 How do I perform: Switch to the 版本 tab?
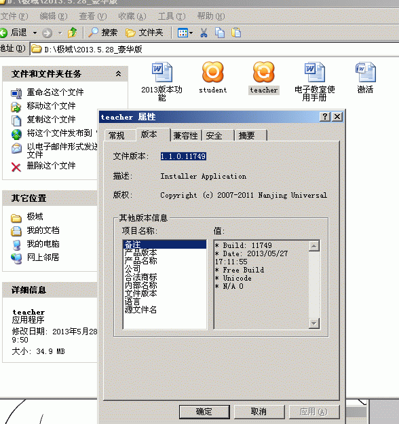(153, 134)
